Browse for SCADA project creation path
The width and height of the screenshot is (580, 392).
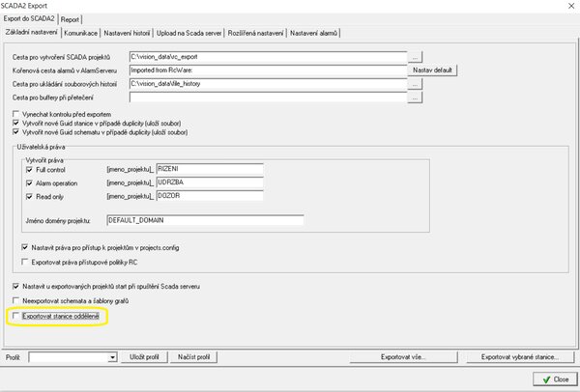coord(416,57)
